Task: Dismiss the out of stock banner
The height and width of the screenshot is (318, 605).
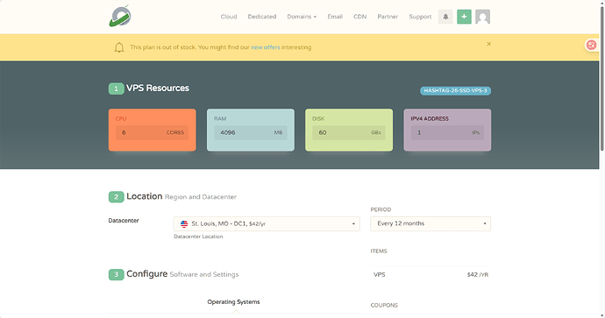Action: coord(489,44)
